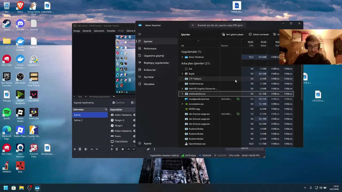Open the OBS preview scaling dropdown arrow

114,97
